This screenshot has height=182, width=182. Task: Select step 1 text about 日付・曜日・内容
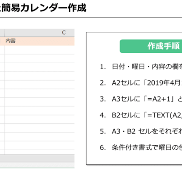click(x=141, y=67)
